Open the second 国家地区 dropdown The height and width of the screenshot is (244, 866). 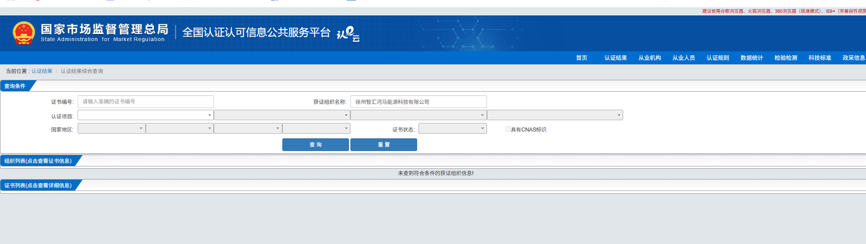click(x=180, y=128)
